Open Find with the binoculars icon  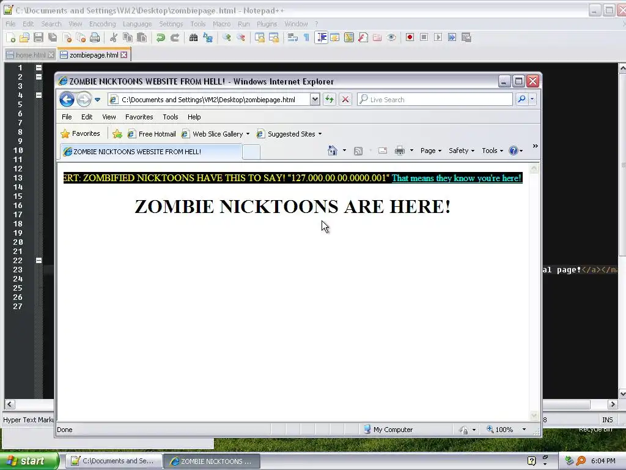(194, 37)
